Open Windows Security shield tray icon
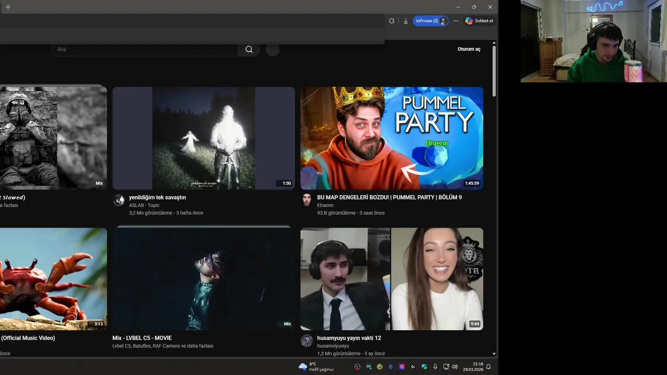 pyautogui.click(x=424, y=367)
